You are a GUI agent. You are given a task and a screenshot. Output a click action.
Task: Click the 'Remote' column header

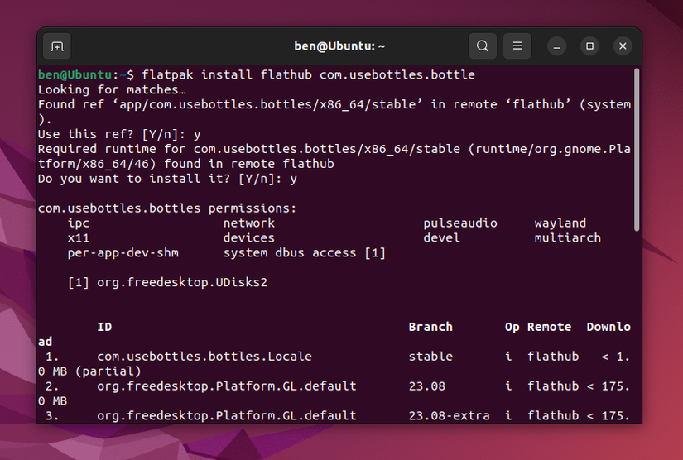click(549, 327)
